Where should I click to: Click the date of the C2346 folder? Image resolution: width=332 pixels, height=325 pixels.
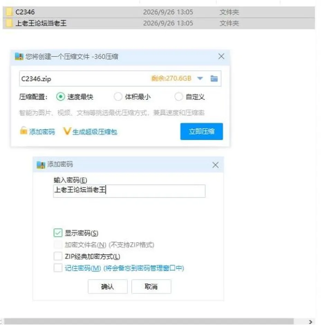168,12
